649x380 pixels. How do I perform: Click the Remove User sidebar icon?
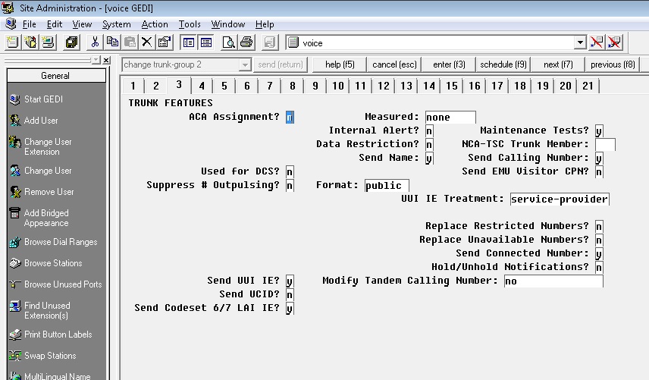point(15,192)
